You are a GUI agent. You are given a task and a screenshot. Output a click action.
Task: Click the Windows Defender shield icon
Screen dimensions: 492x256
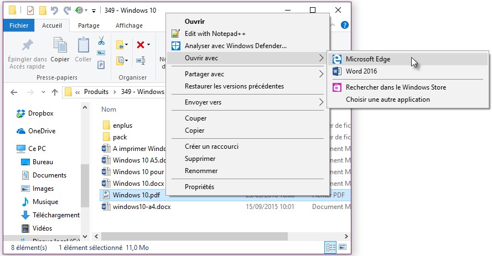coord(176,46)
